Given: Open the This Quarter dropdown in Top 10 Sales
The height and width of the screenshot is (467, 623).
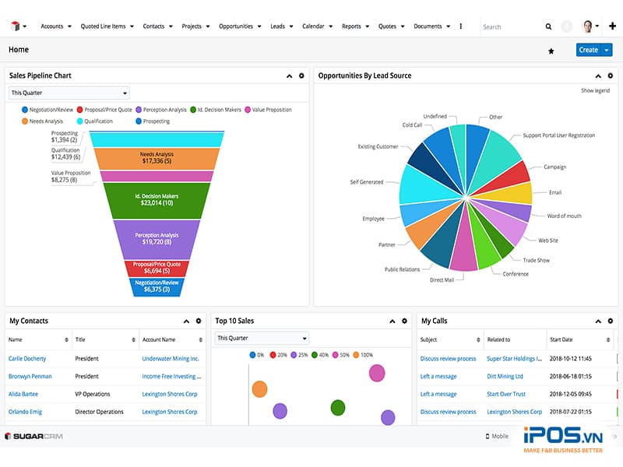Looking at the screenshot, I should 261,338.
